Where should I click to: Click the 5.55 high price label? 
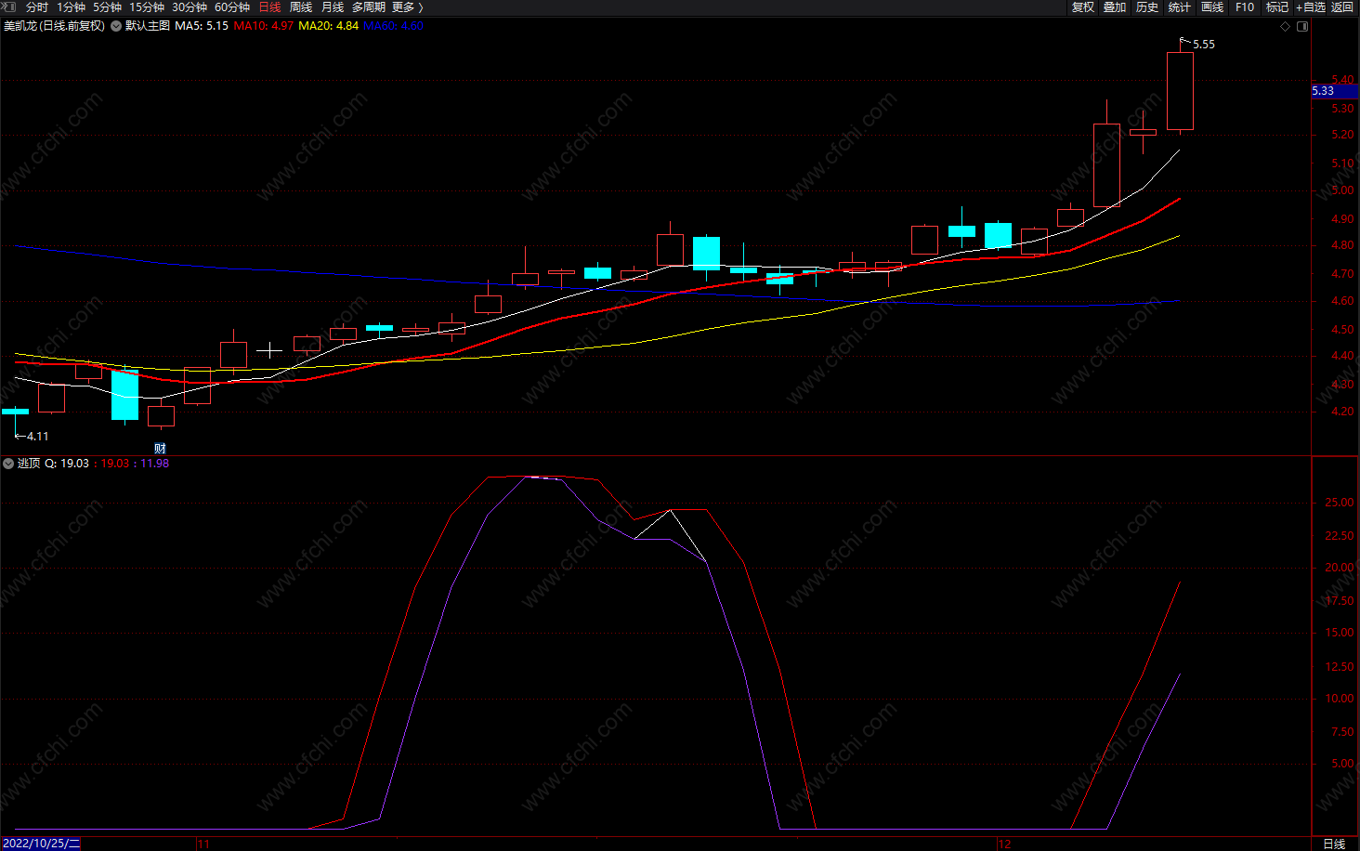[x=1204, y=45]
